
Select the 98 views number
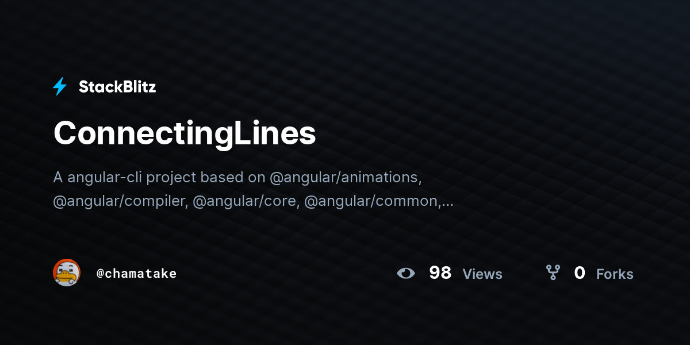(440, 273)
